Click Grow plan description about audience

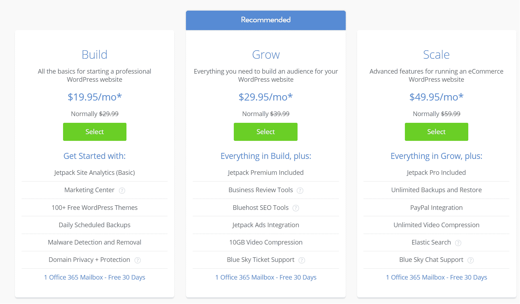(x=266, y=75)
